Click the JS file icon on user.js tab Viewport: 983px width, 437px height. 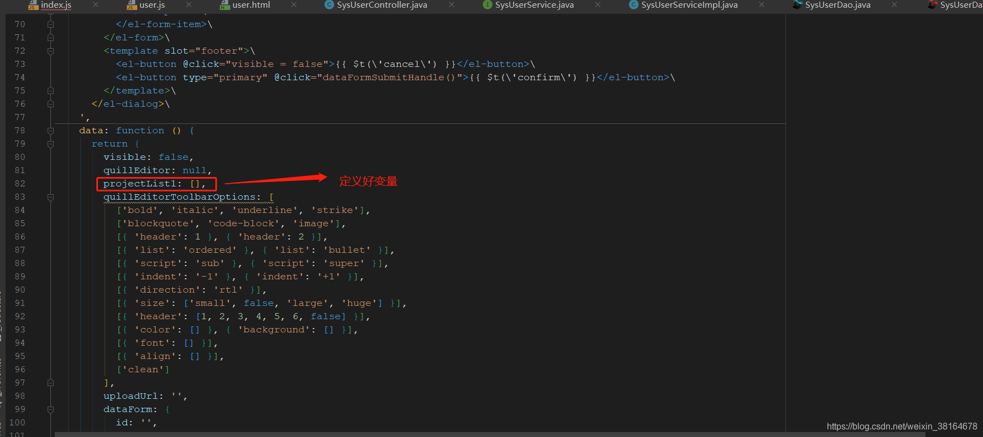point(132,5)
